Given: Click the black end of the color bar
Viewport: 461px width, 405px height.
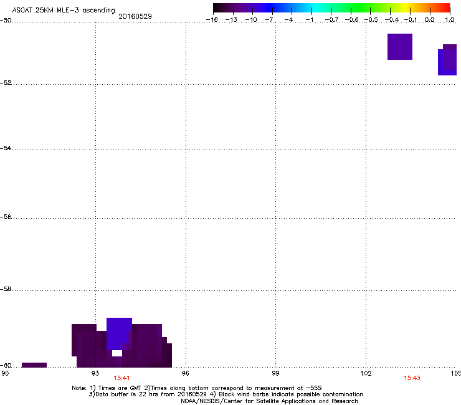Looking at the screenshot, I should [217, 8].
